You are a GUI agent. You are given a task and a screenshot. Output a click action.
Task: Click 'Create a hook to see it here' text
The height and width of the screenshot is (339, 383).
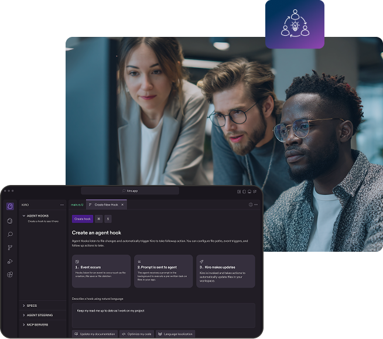(43, 221)
